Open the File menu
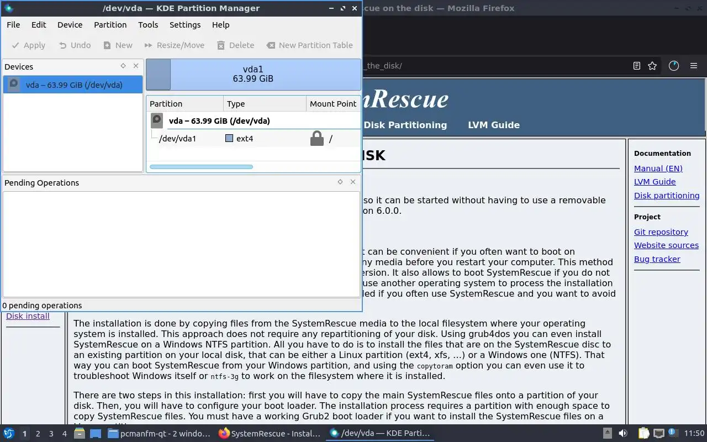This screenshot has width=707, height=442. 13,25
